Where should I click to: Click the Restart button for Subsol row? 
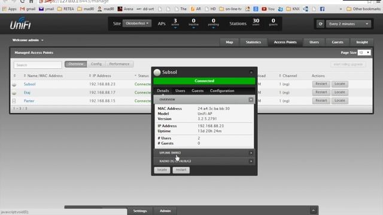pos(321,84)
